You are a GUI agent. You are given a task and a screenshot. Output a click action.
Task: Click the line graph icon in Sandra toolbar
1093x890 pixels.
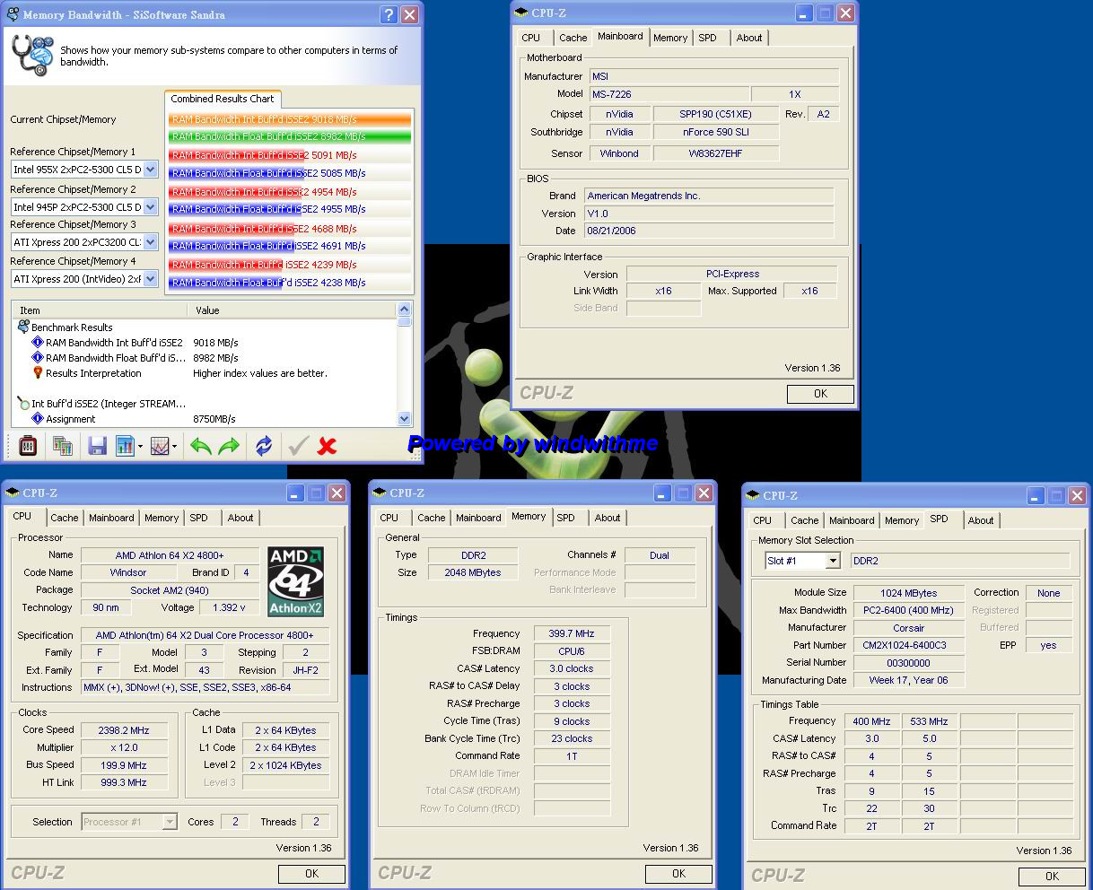[160, 445]
